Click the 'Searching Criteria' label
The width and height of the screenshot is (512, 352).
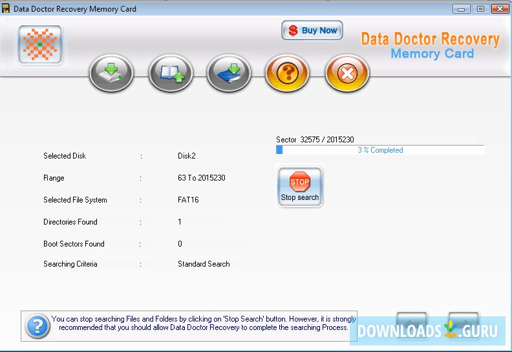tap(70, 264)
